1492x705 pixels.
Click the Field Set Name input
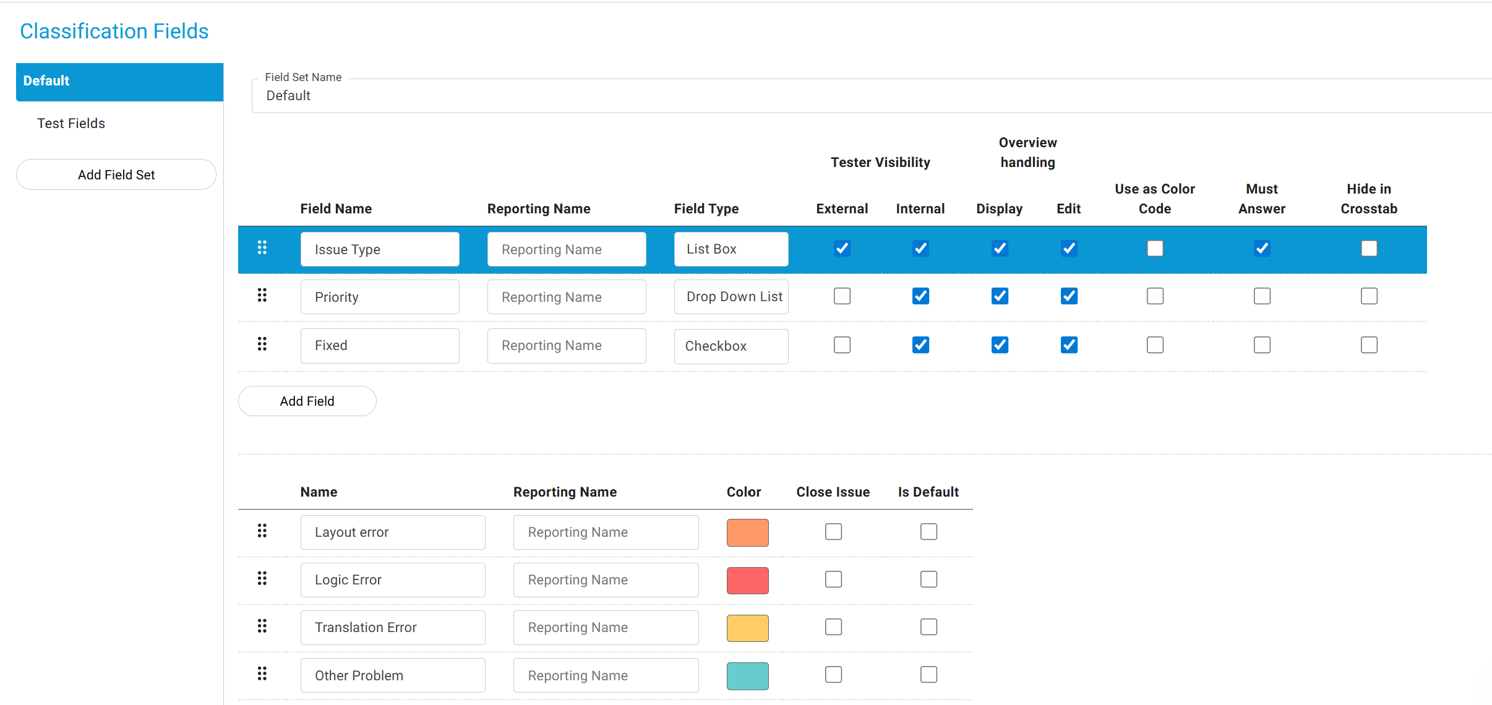(x=866, y=96)
